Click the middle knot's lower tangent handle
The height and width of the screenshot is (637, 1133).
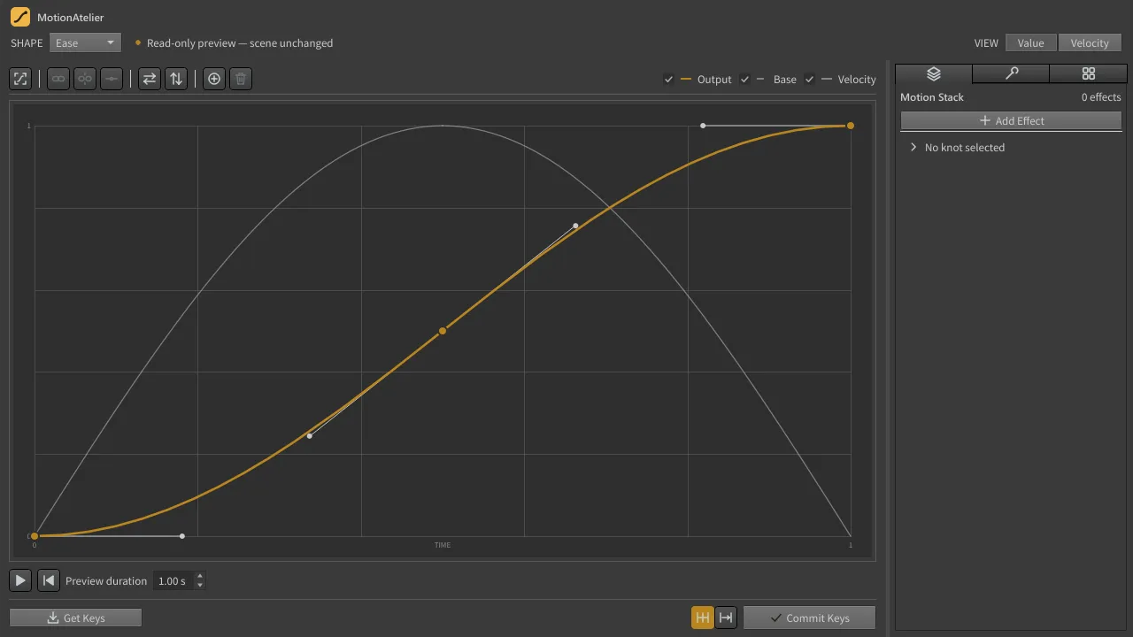309,436
